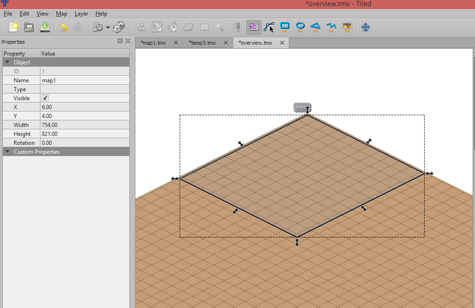The height and width of the screenshot is (308, 475).
Task: Toggle the Visible checkbox
Action: point(45,98)
